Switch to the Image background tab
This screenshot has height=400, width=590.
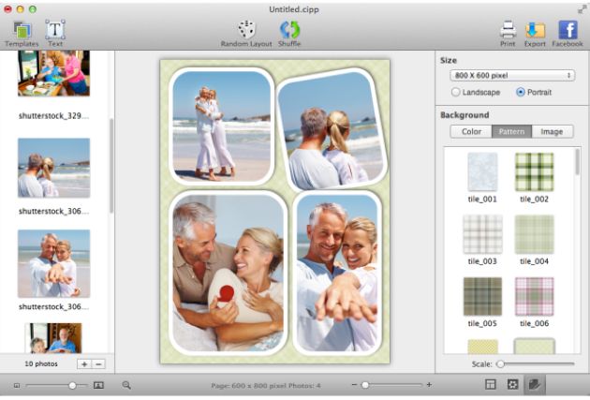(x=552, y=131)
